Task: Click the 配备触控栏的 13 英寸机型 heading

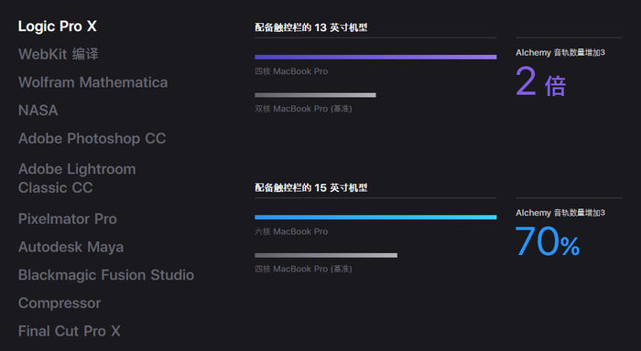Action: (x=311, y=27)
